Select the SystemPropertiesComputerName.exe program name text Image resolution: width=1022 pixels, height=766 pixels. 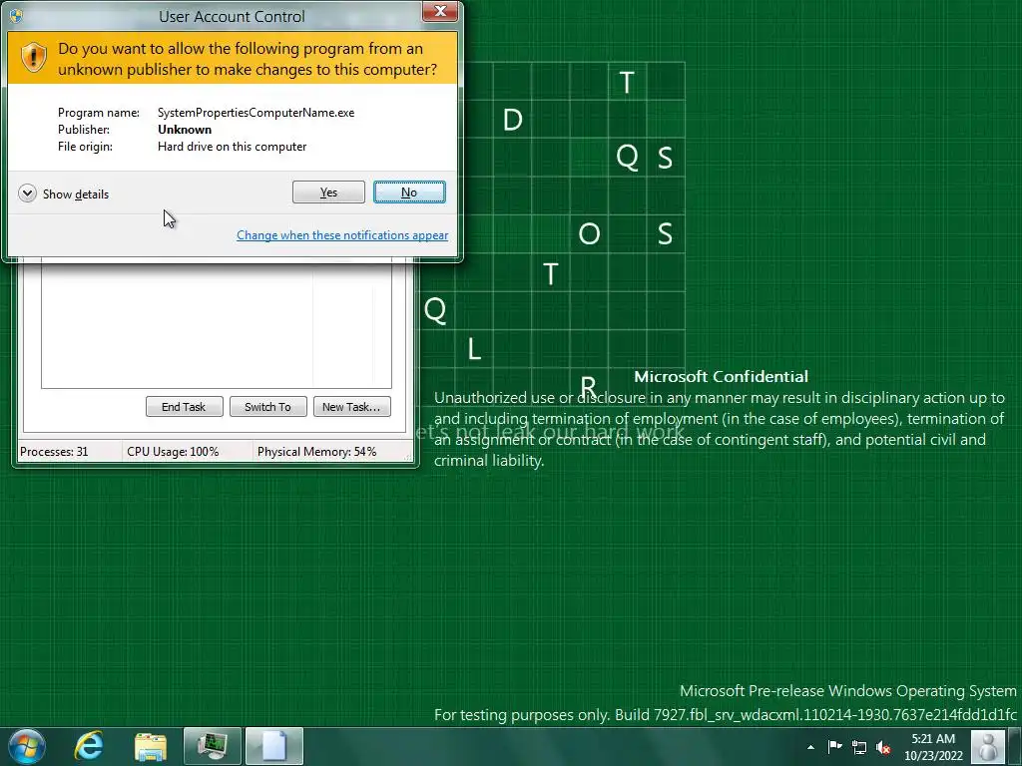pos(256,113)
